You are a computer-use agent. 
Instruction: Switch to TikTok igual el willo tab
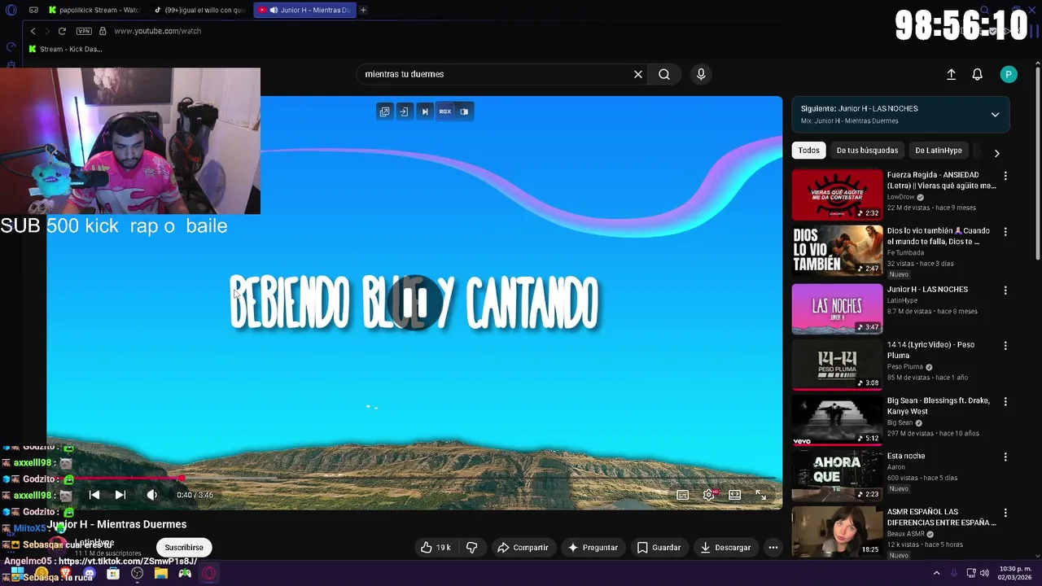tap(200, 10)
